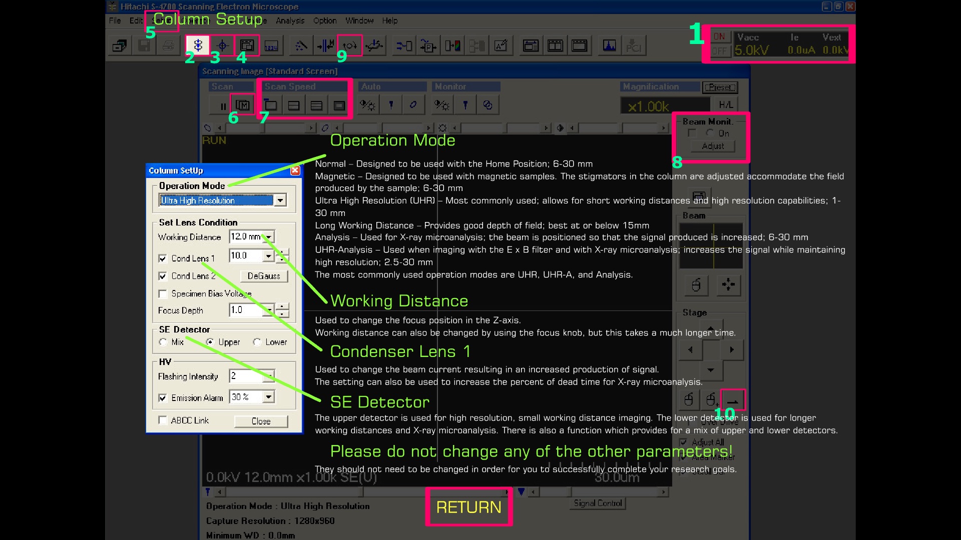Open the Help menu
This screenshot has height=540, width=961.
(x=390, y=20)
